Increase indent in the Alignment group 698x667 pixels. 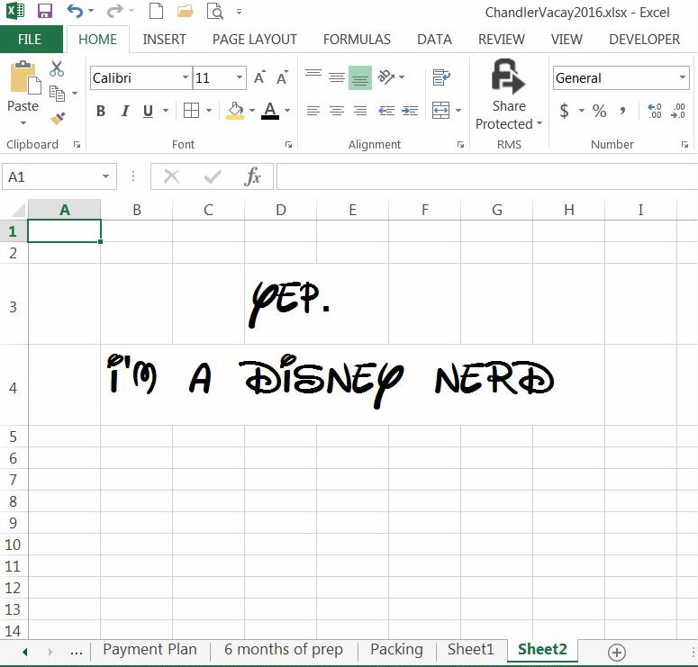click(x=410, y=111)
